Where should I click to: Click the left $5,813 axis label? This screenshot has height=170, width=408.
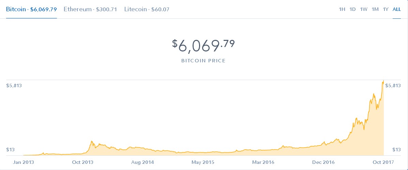pos(14,86)
